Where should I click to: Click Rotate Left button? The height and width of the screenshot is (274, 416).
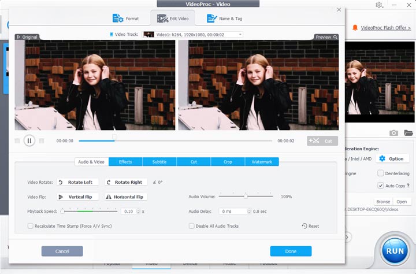tap(77, 182)
